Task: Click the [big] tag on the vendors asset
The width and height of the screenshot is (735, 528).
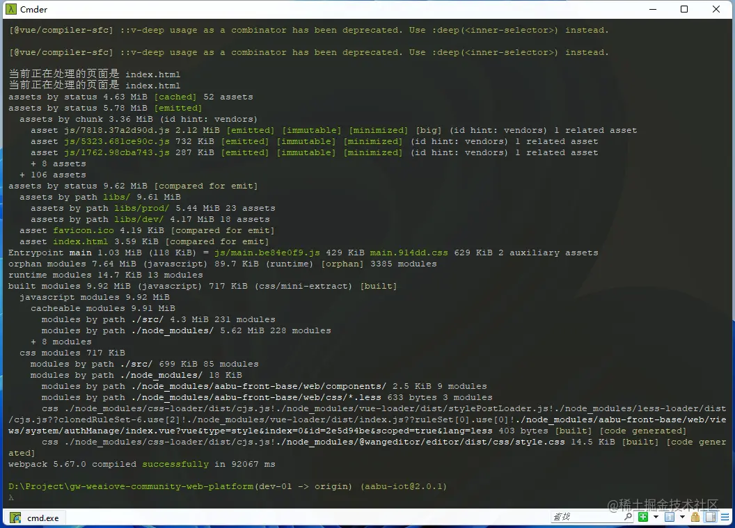Action: point(429,130)
